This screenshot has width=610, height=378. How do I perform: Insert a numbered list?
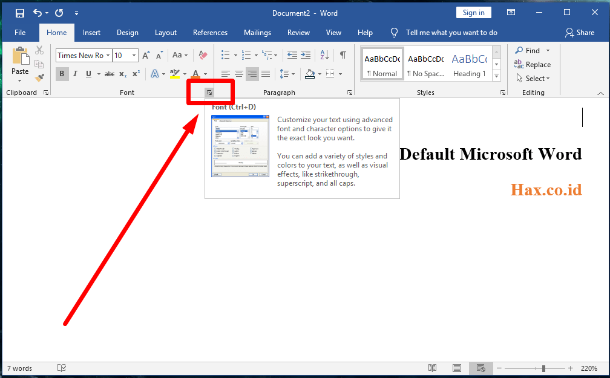point(246,55)
